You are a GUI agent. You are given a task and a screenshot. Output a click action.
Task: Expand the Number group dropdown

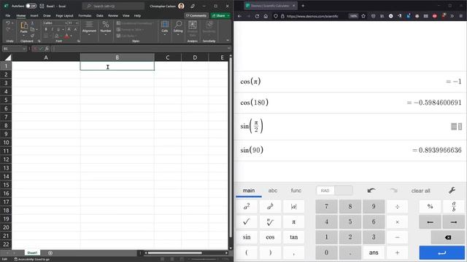[106, 35]
